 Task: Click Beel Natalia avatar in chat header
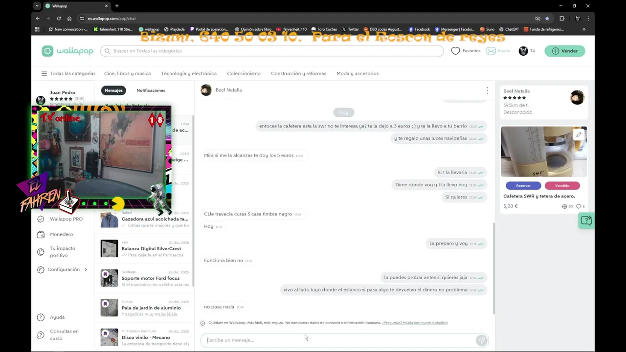206,90
